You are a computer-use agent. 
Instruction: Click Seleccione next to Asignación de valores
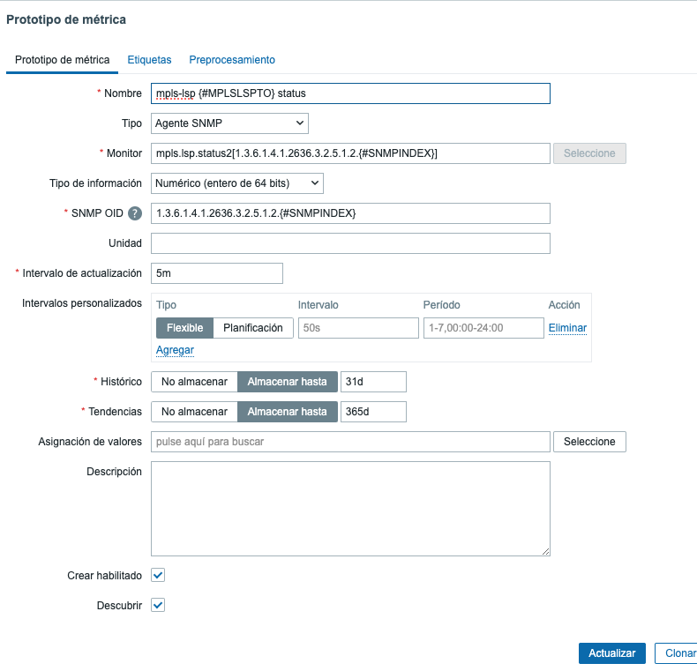[589, 442]
